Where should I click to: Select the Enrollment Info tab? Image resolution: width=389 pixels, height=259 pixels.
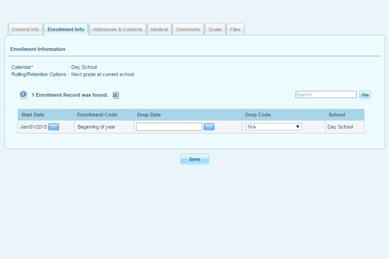[66, 29]
